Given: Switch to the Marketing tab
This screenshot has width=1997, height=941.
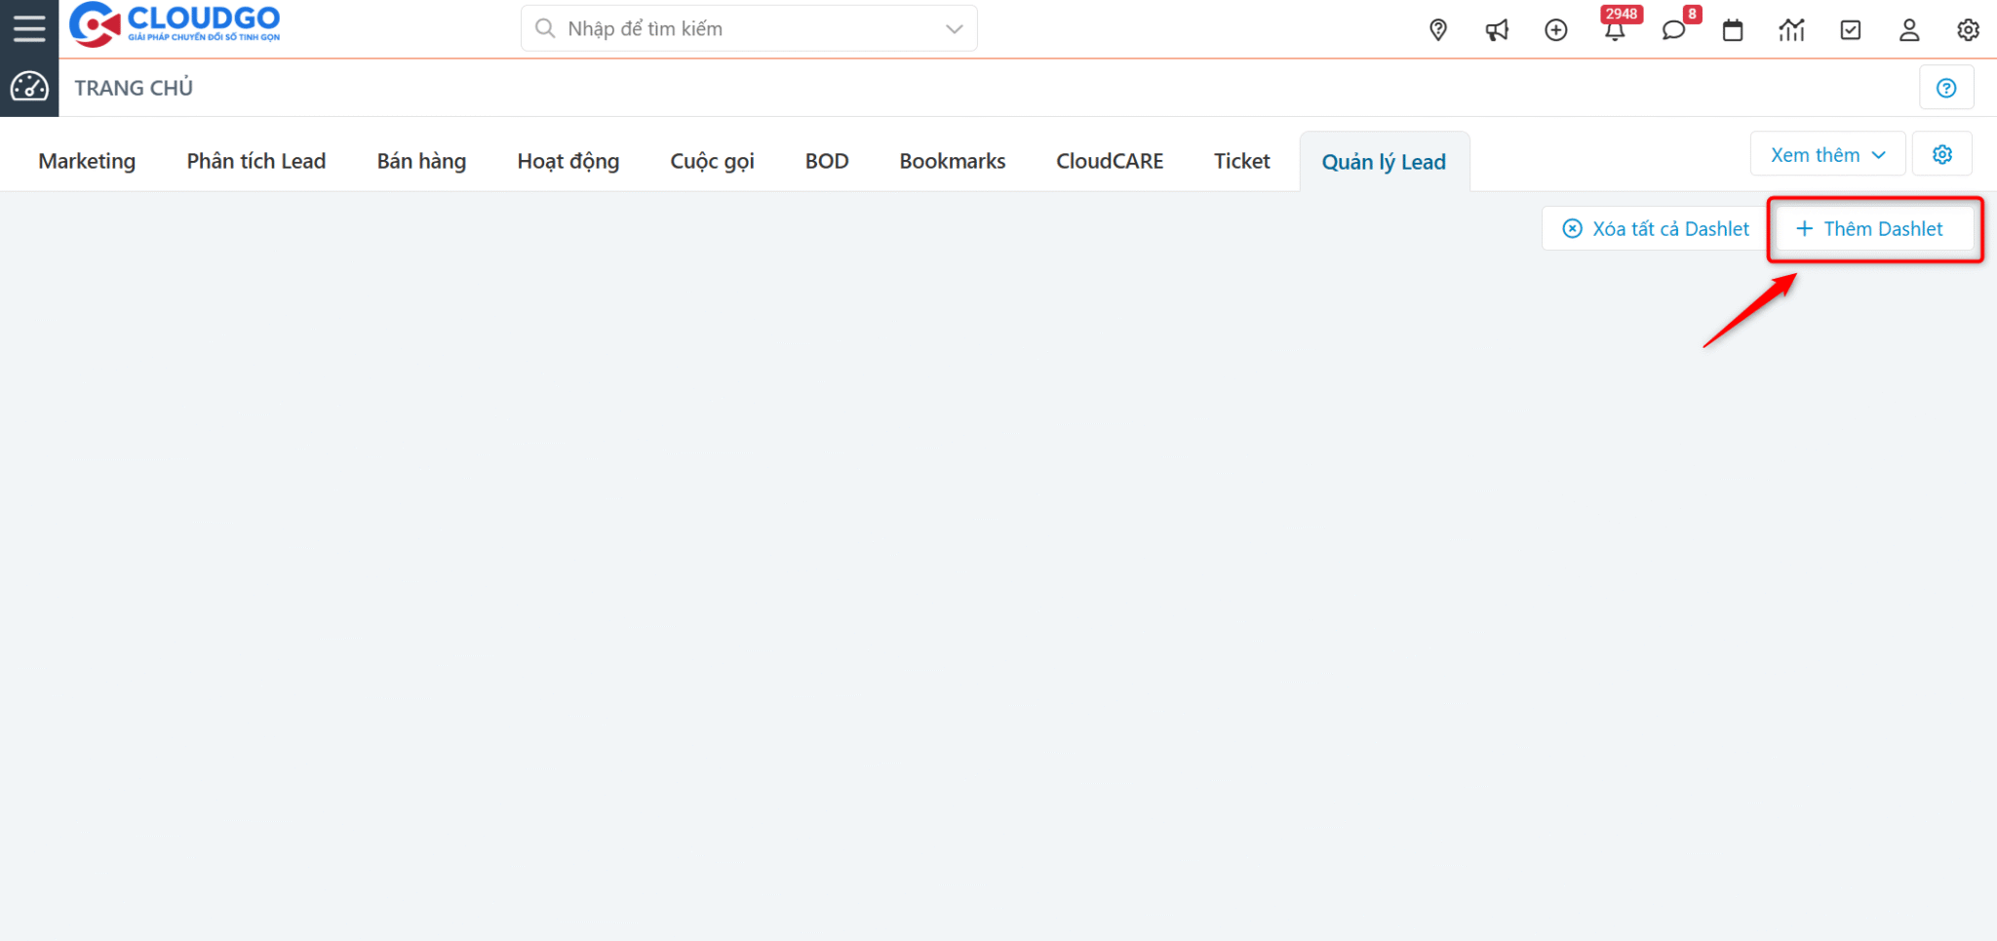Looking at the screenshot, I should (x=87, y=161).
